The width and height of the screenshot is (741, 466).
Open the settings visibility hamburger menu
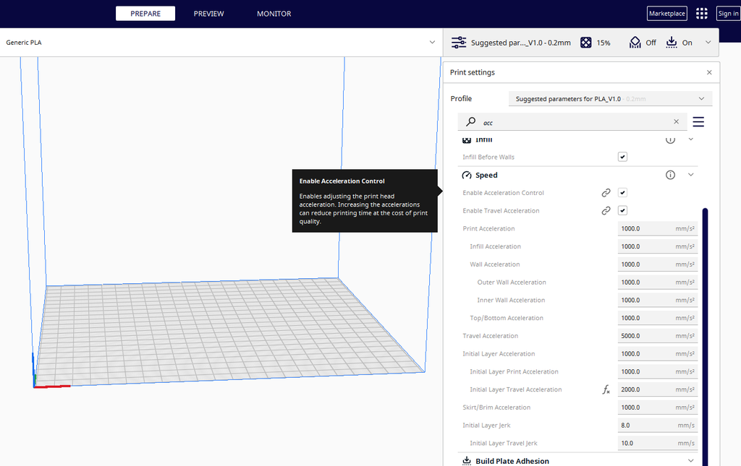(x=698, y=121)
